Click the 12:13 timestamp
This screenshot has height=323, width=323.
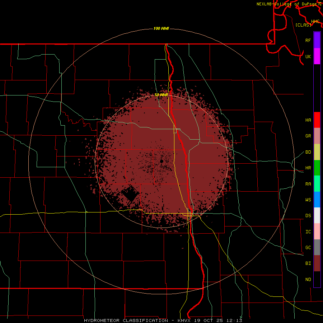click(234, 320)
